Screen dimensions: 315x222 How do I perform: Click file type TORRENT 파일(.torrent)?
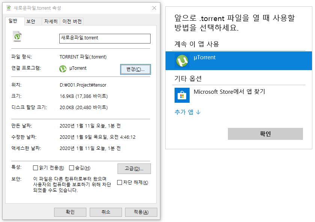[x=83, y=57]
